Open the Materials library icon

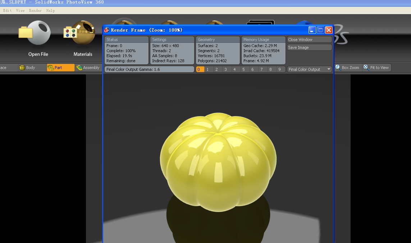point(79,33)
